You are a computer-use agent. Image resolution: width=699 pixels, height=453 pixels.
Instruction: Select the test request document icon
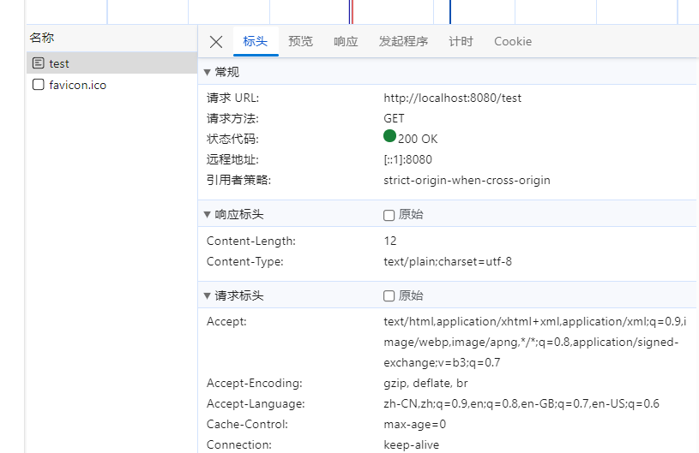click(x=38, y=63)
